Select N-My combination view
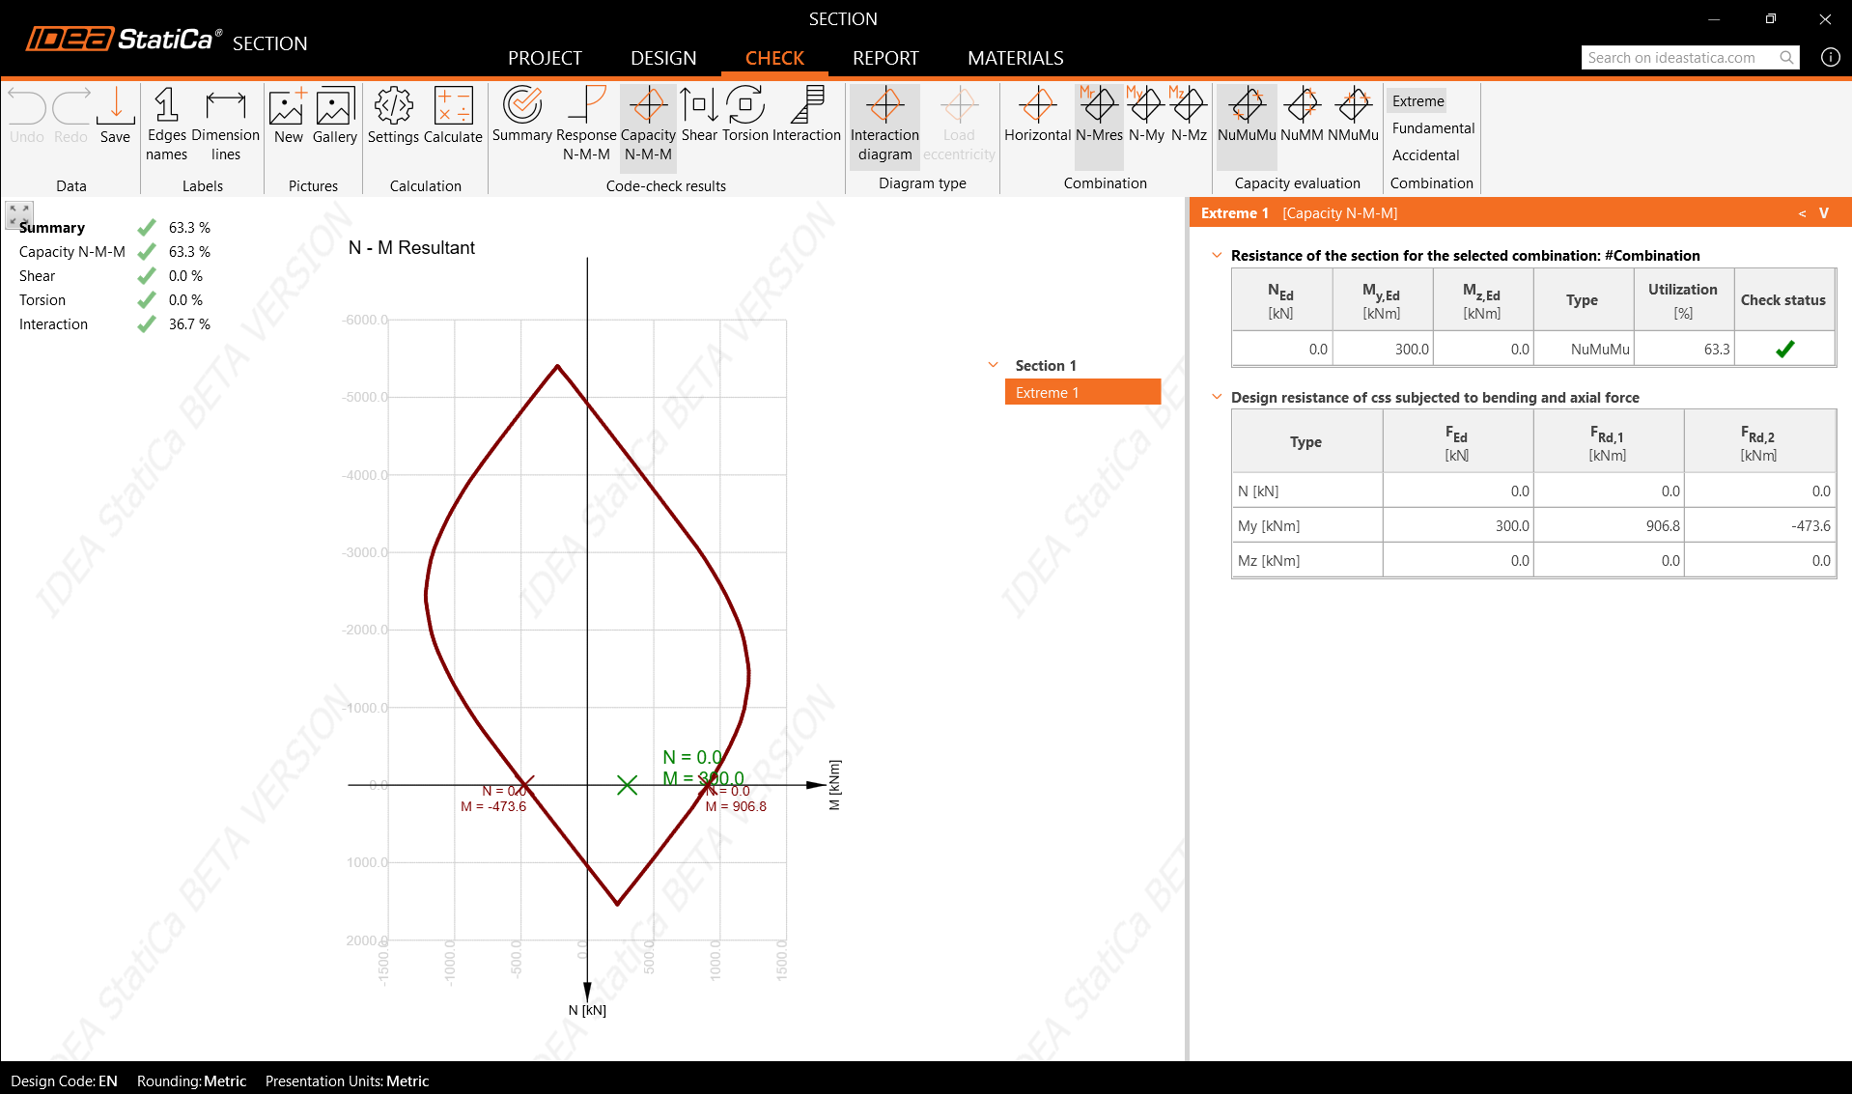1852x1094 pixels. (x=1146, y=116)
